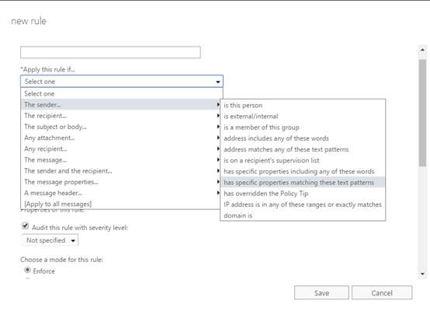
Task: Expand submenu arrow beside 'The recipient...'
Action: (x=218, y=116)
